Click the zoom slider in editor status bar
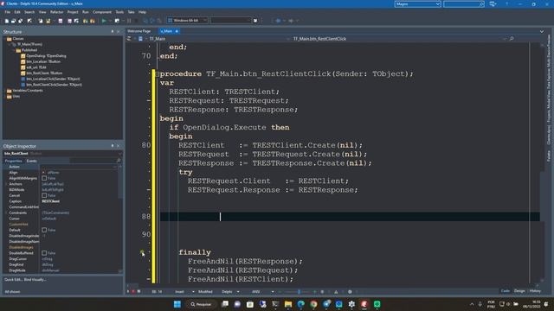This screenshot has height=311, width=554. [299, 292]
